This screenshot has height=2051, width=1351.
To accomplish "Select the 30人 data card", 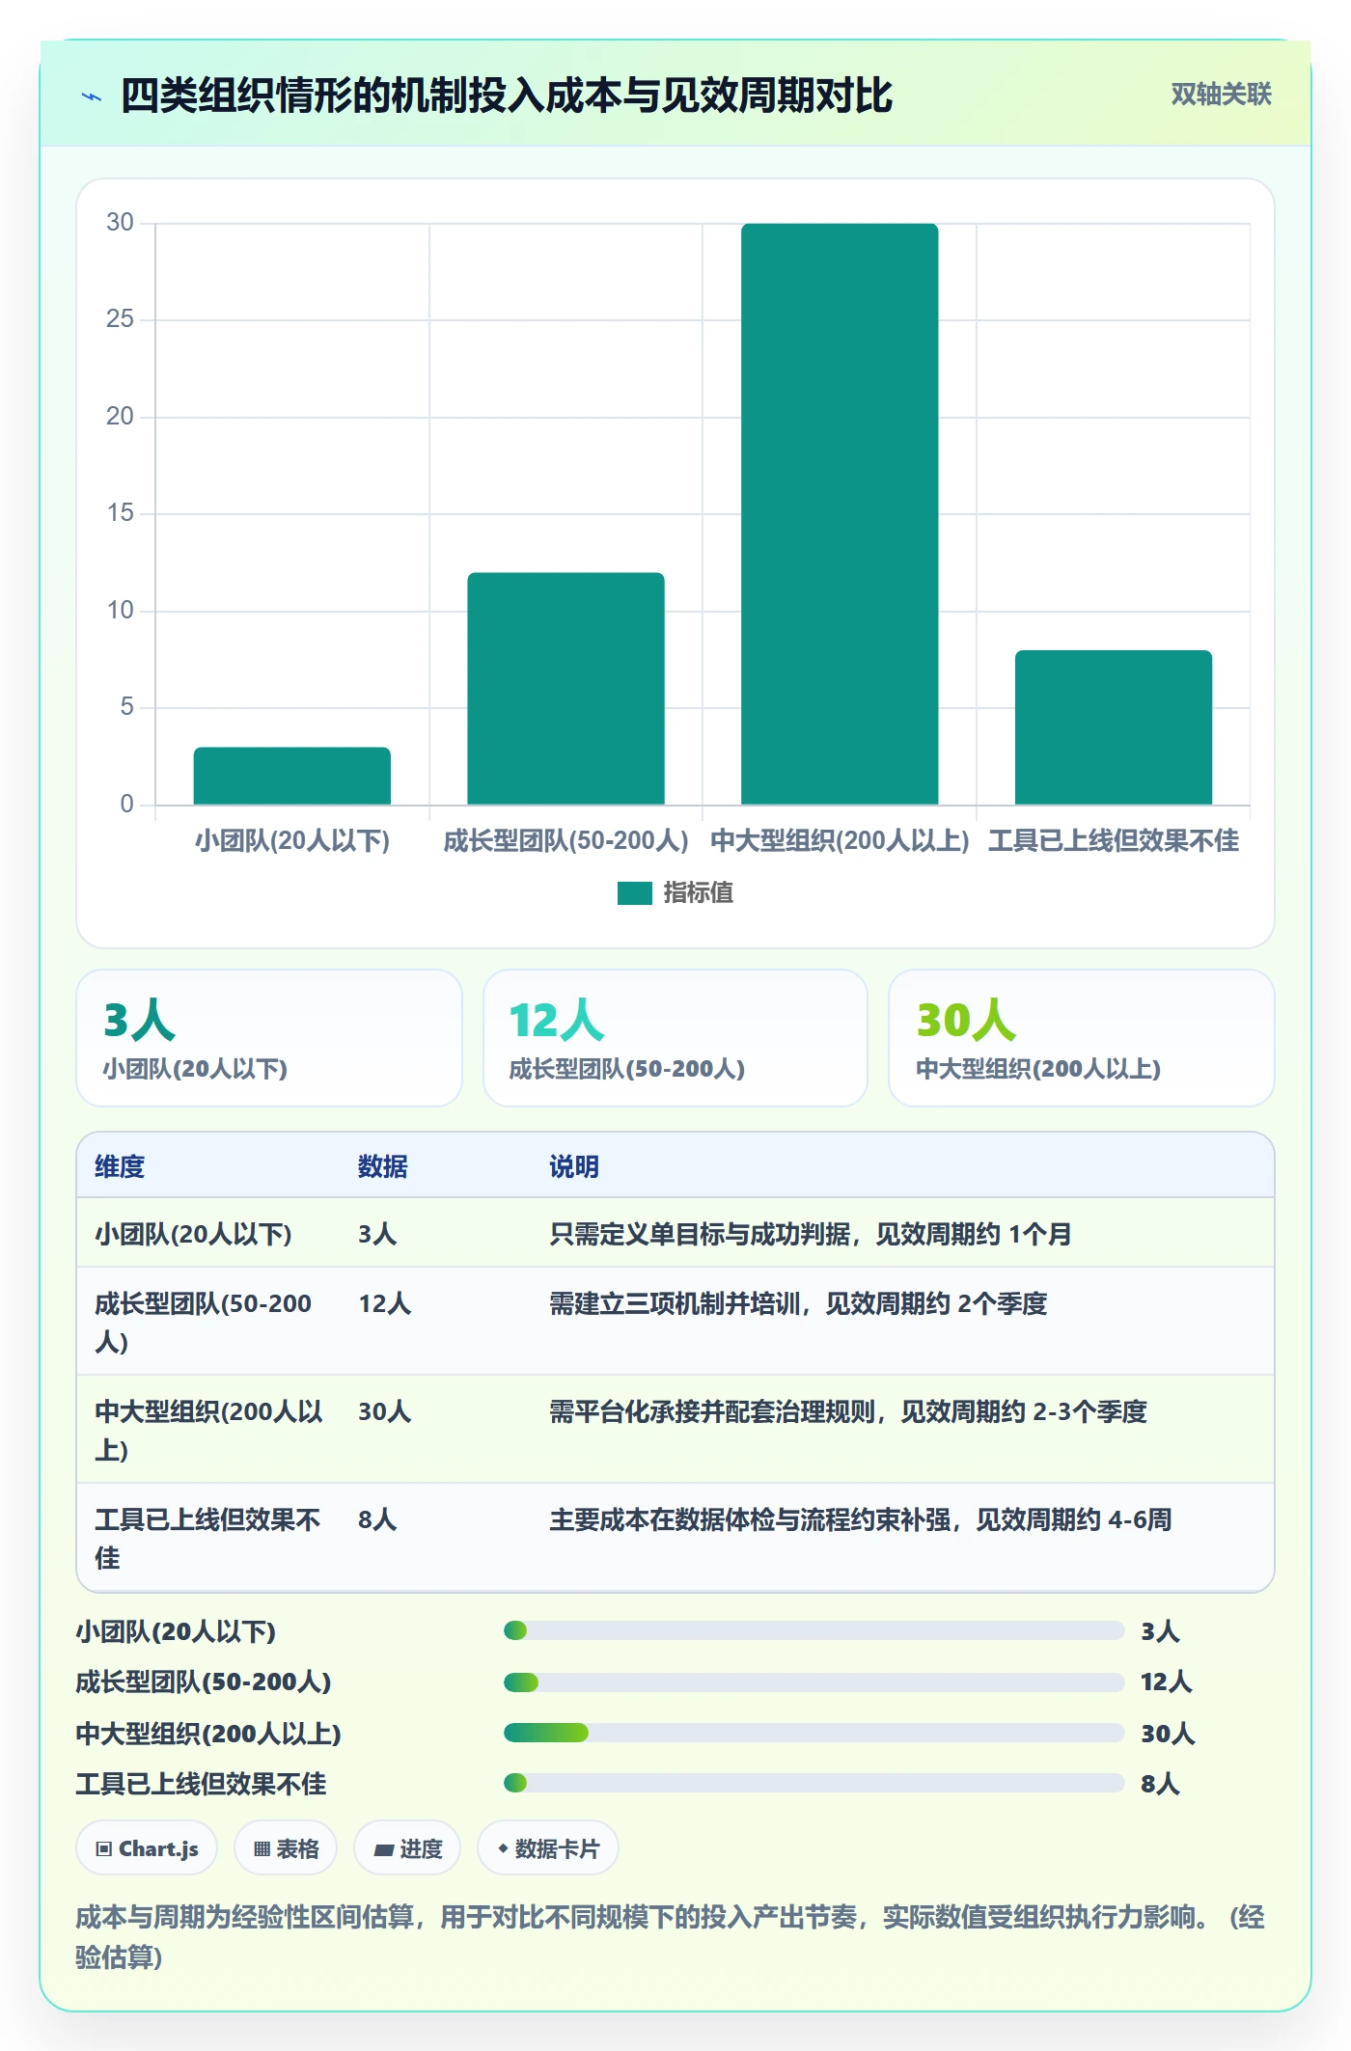I will (x=1082, y=1038).
